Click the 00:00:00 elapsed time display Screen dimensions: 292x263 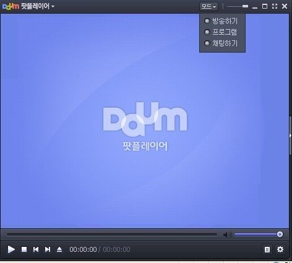tap(83, 249)
